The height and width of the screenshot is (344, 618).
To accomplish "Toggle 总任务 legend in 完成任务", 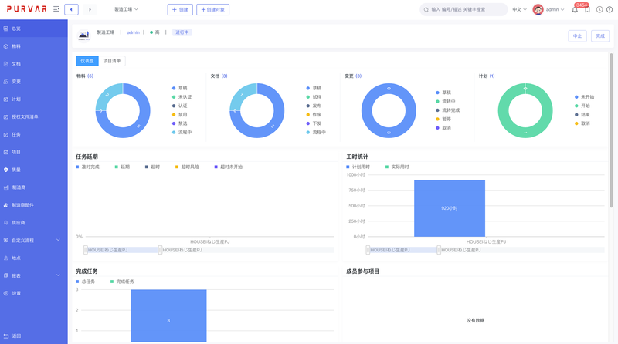I will coord(85,282).
